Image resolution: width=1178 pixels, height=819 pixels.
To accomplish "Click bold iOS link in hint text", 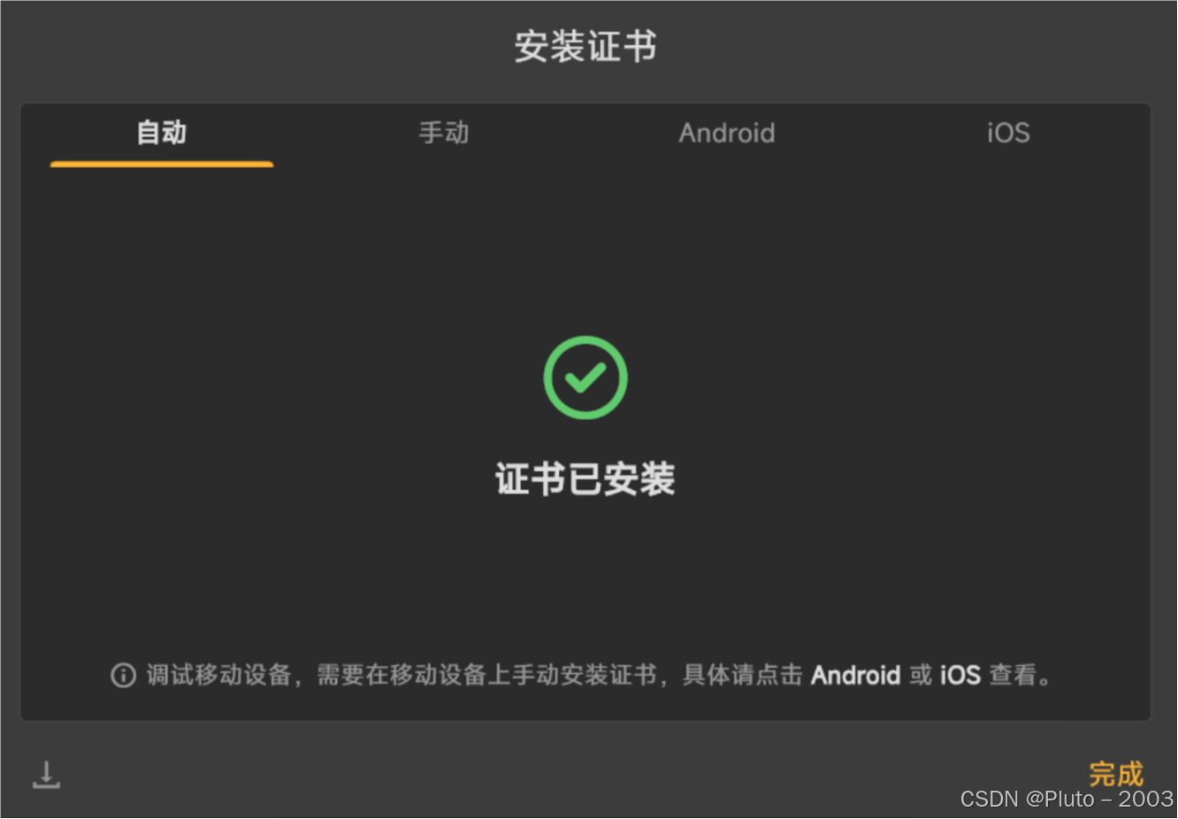I will (960, 676).
